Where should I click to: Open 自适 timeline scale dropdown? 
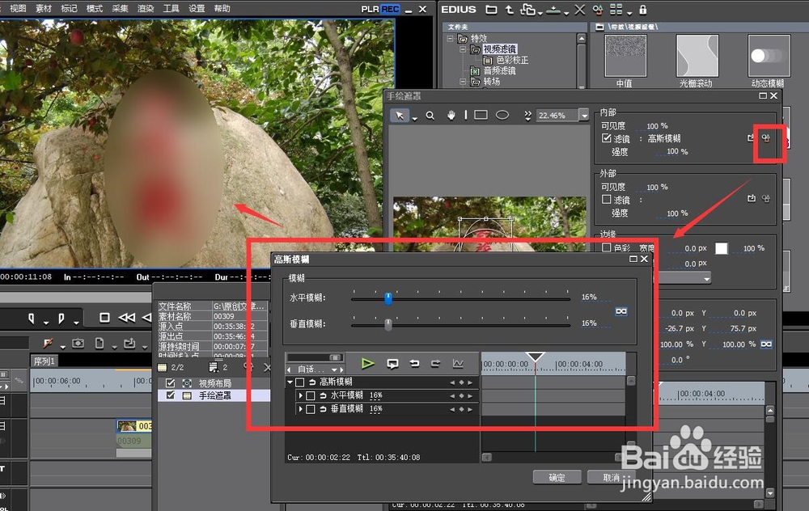[x=334, y=370]
